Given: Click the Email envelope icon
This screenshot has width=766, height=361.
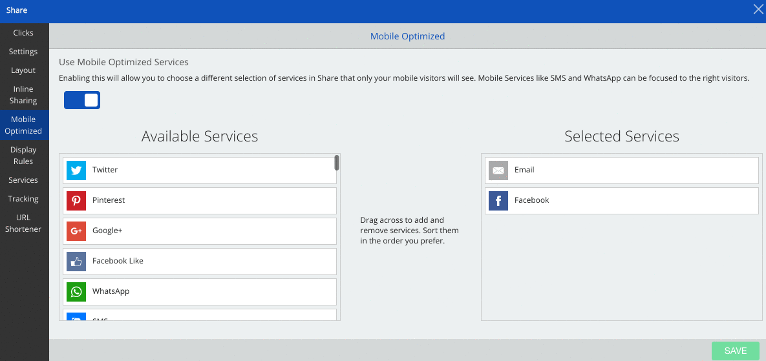Looking at the screenshot, I should [x=498, y=170].
